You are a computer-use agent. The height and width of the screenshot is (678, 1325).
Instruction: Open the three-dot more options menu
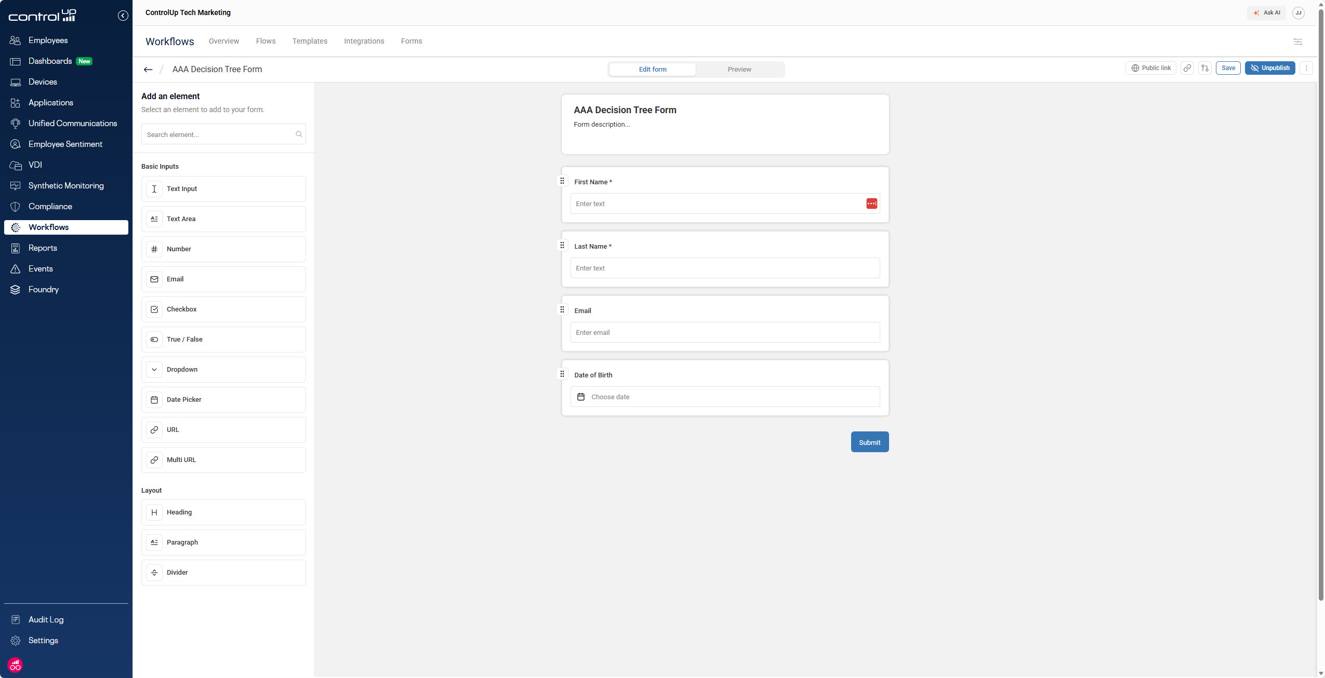click(x=1306, y=68)
